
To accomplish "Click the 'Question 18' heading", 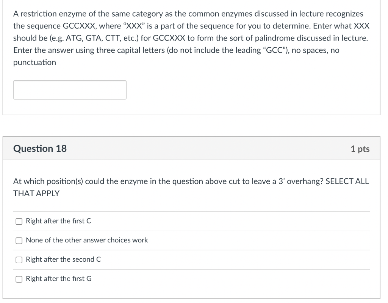I will (x=40, y=148).
